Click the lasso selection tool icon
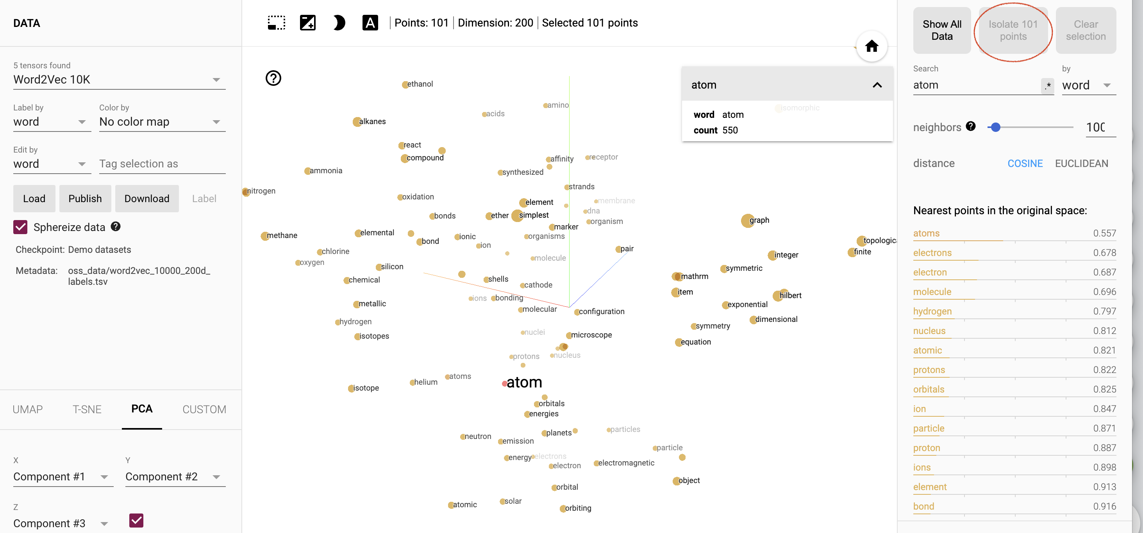This screenshot has height=533, width=1143. [276, 22]
